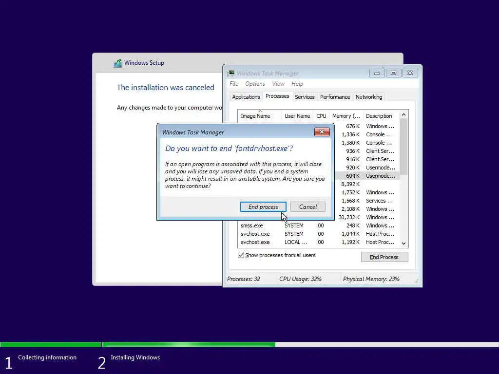Close the Task Manager confirmation dialog
499x374 pixels.
322,131
